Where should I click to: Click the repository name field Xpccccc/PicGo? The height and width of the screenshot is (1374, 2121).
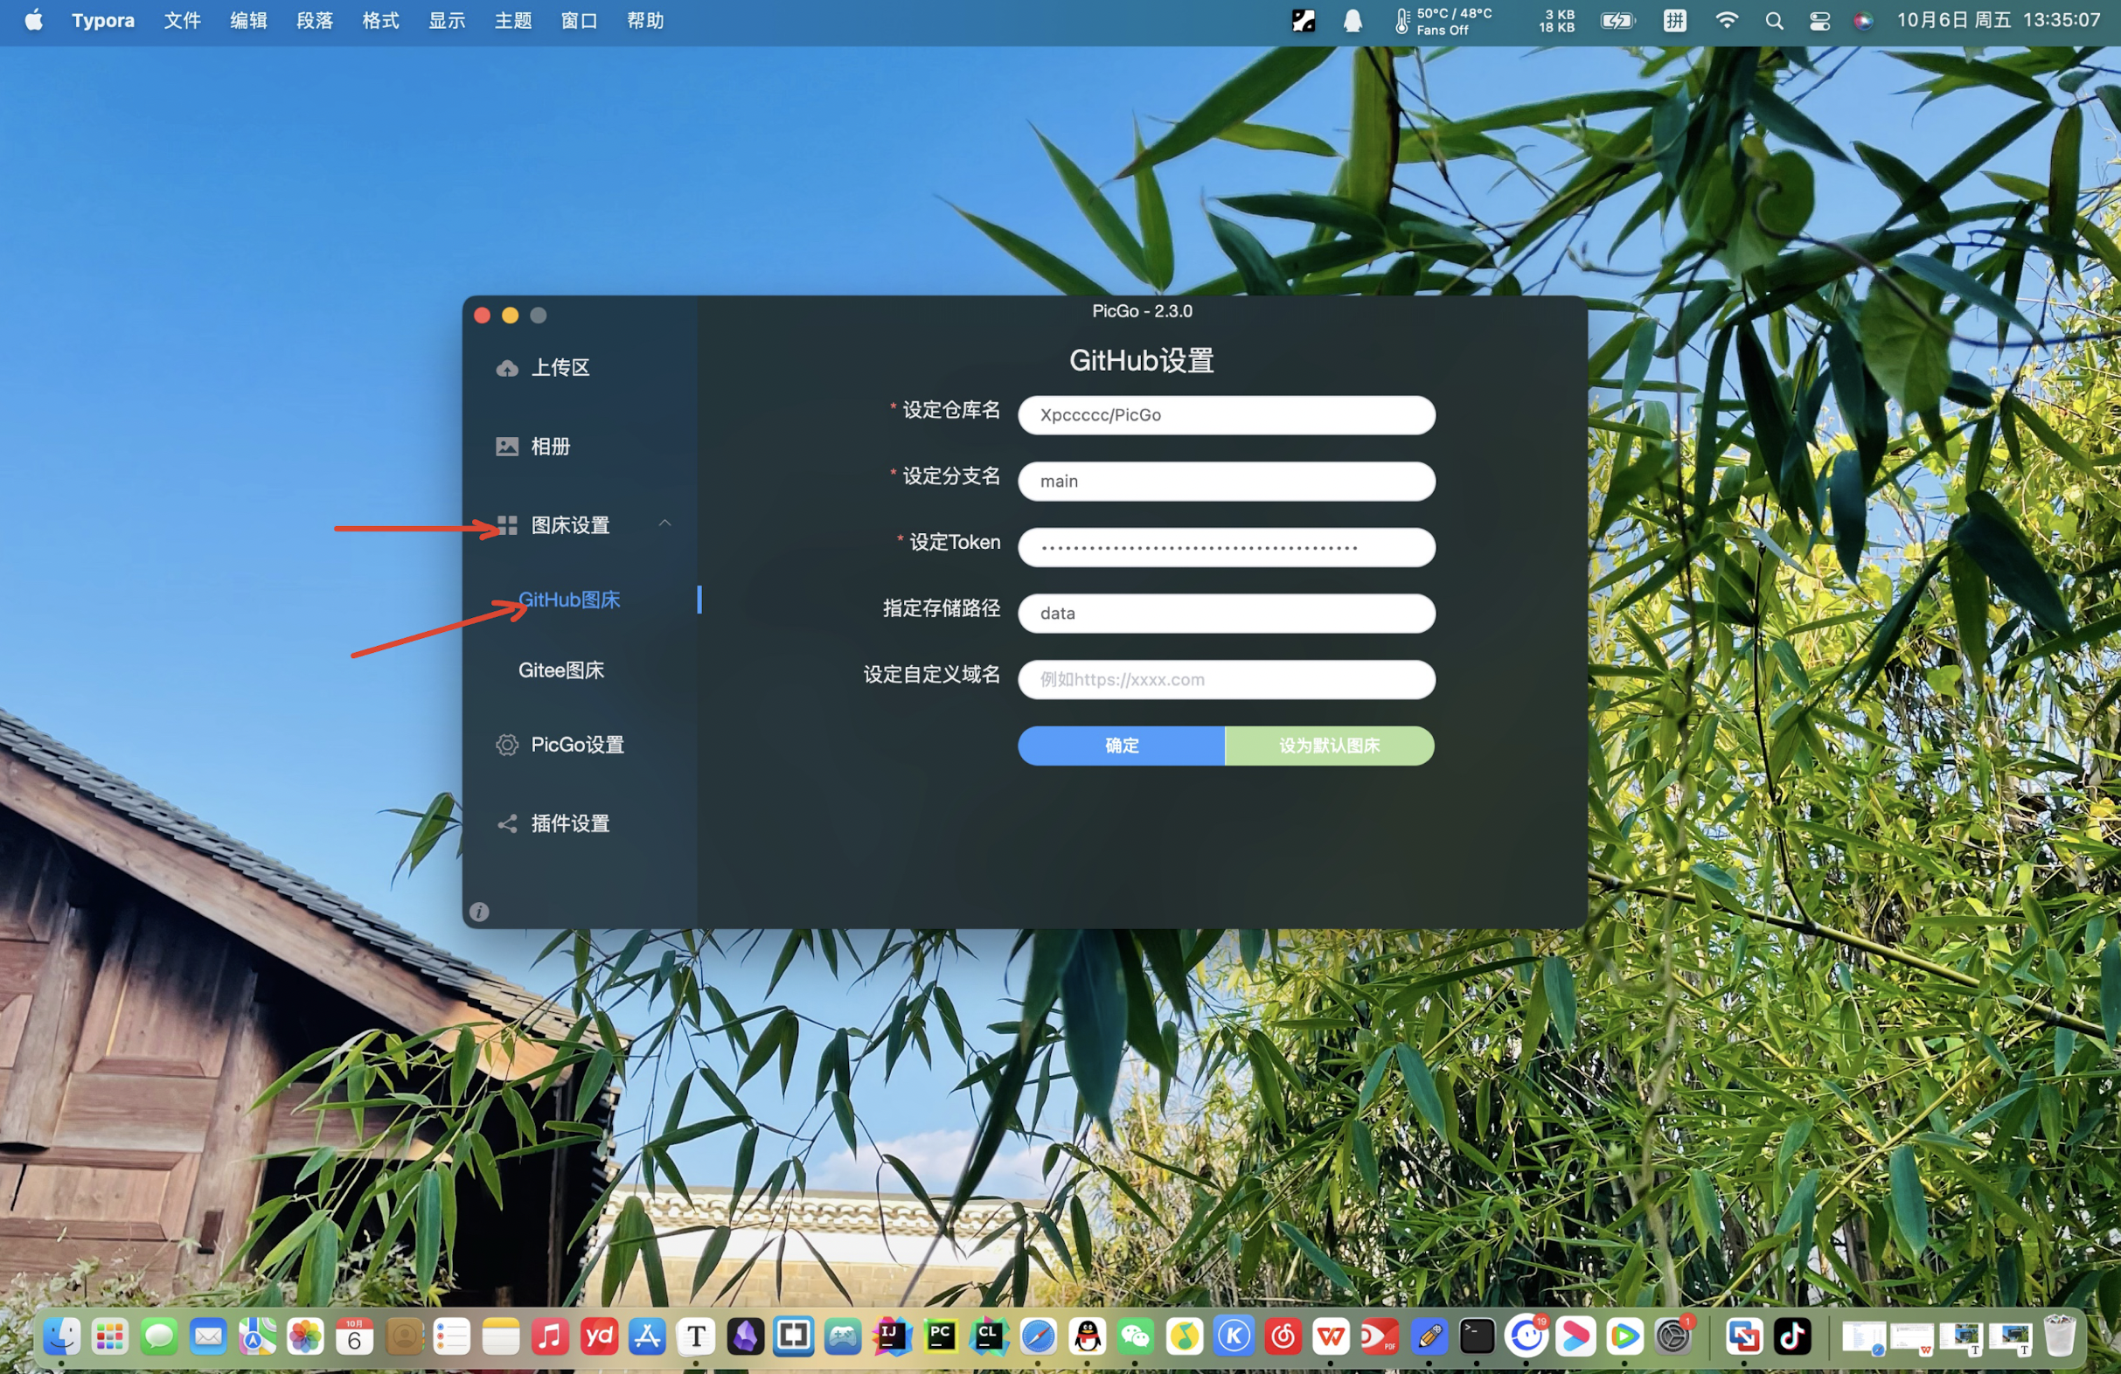pyautogui.click(x=1227, y=415)
